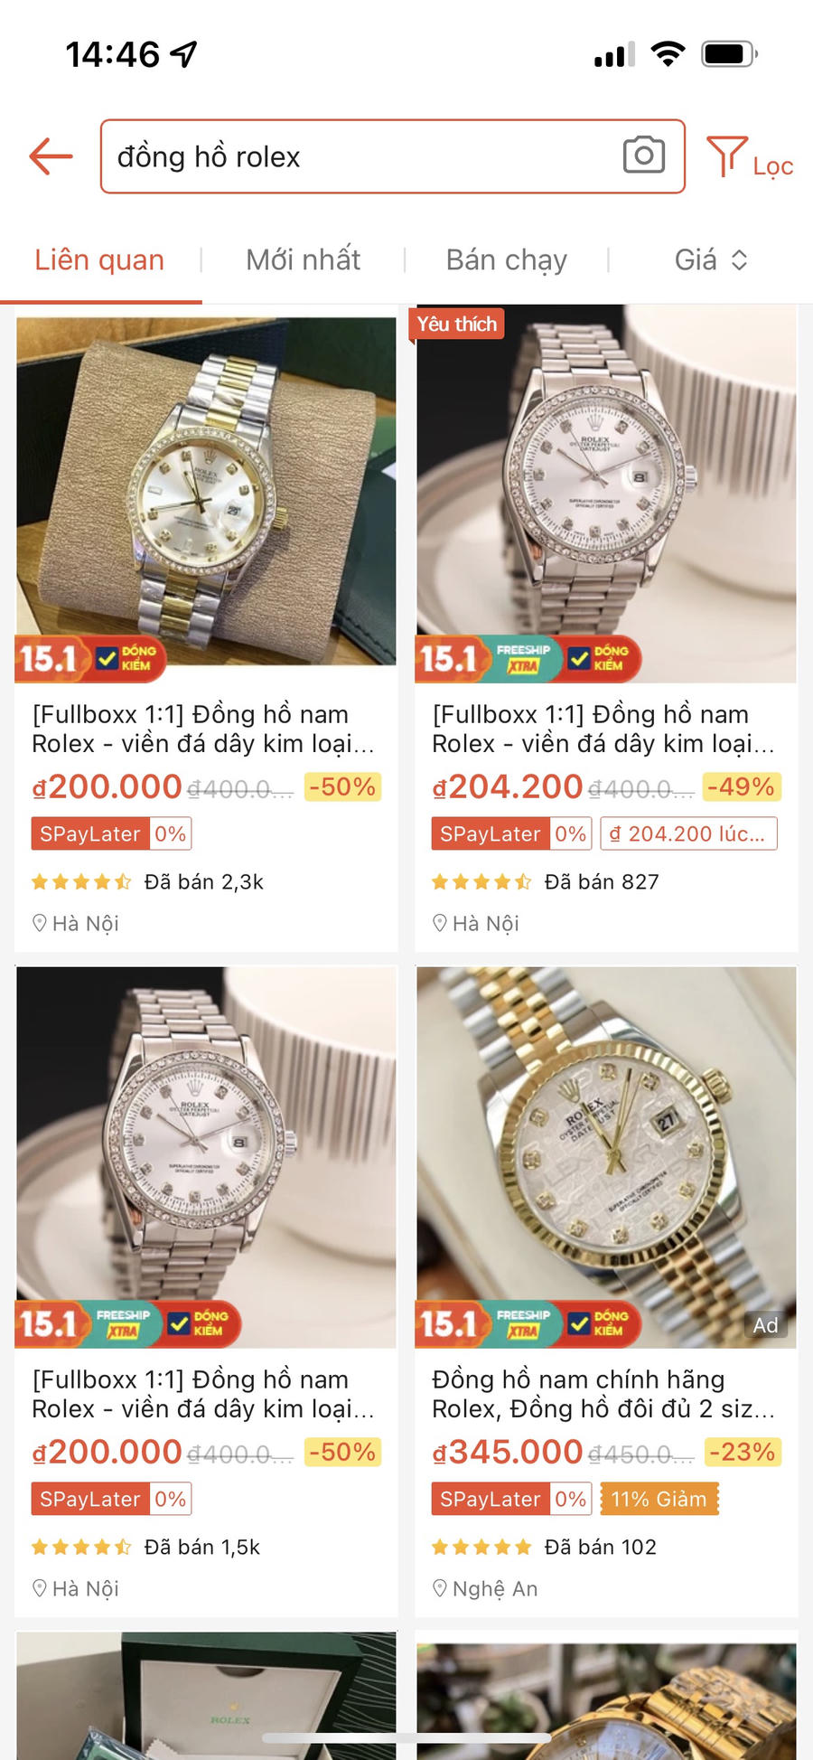Tap the orange back arrow icon
The height and width of the screenshot is (1760, 813).
pyautogui.click(x=51, y=156)
